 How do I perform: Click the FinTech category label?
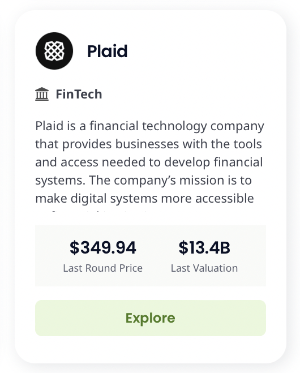tap(79, 94)
